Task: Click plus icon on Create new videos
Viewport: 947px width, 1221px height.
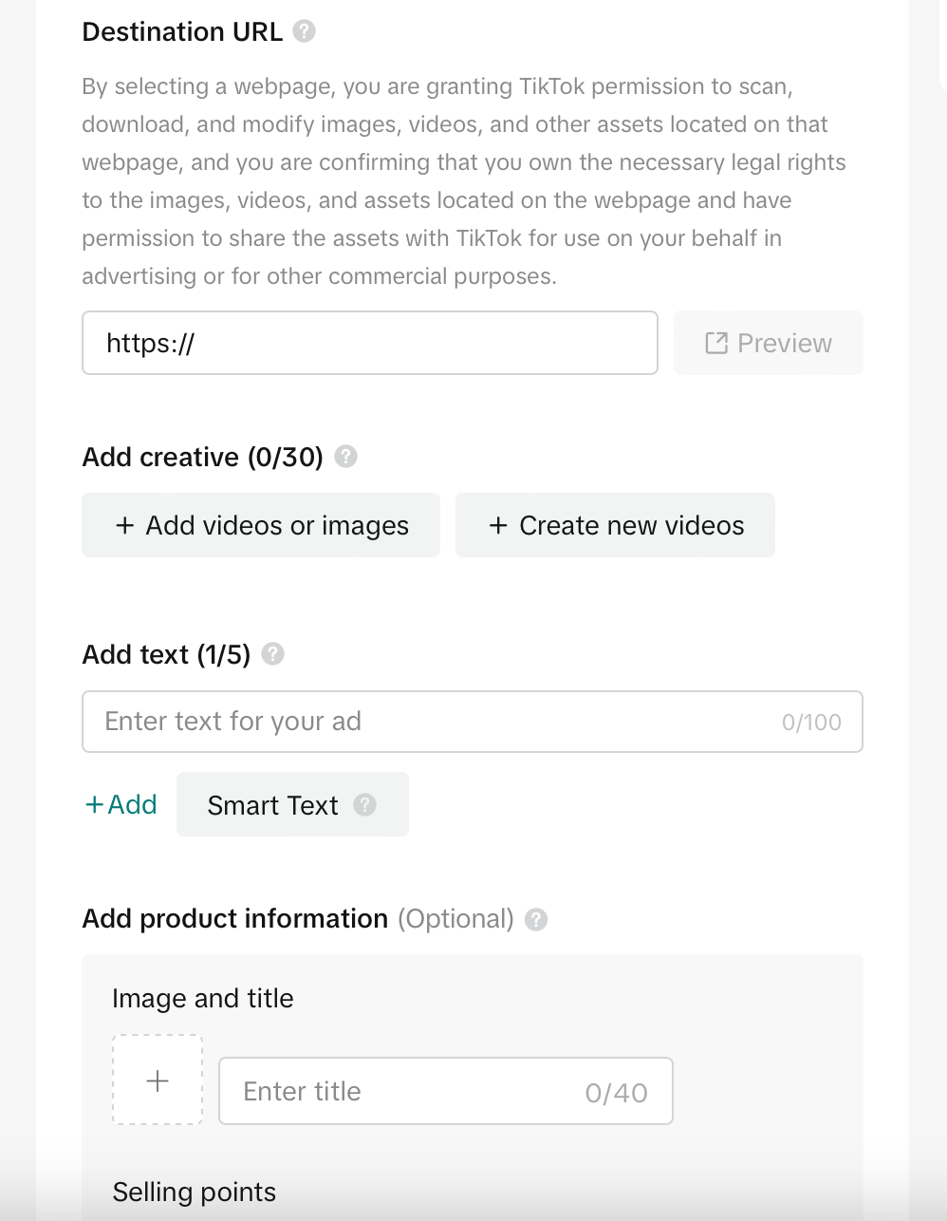Action: 498,525
